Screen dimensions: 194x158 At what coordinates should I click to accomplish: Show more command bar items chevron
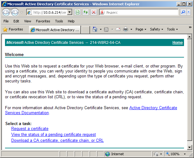tap(190, 27)
